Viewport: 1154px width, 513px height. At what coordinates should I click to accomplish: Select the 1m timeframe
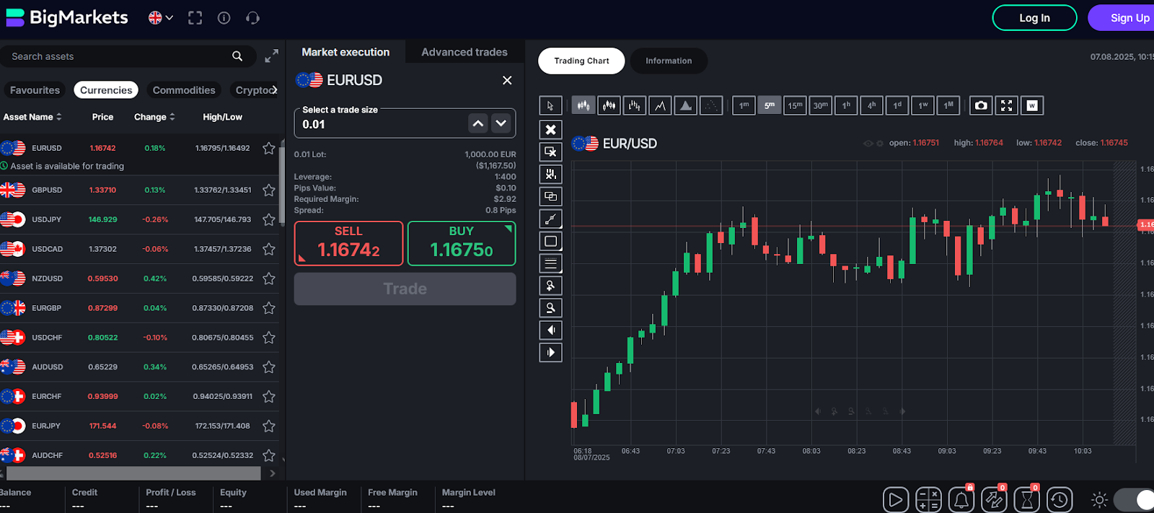coord(744,105)
